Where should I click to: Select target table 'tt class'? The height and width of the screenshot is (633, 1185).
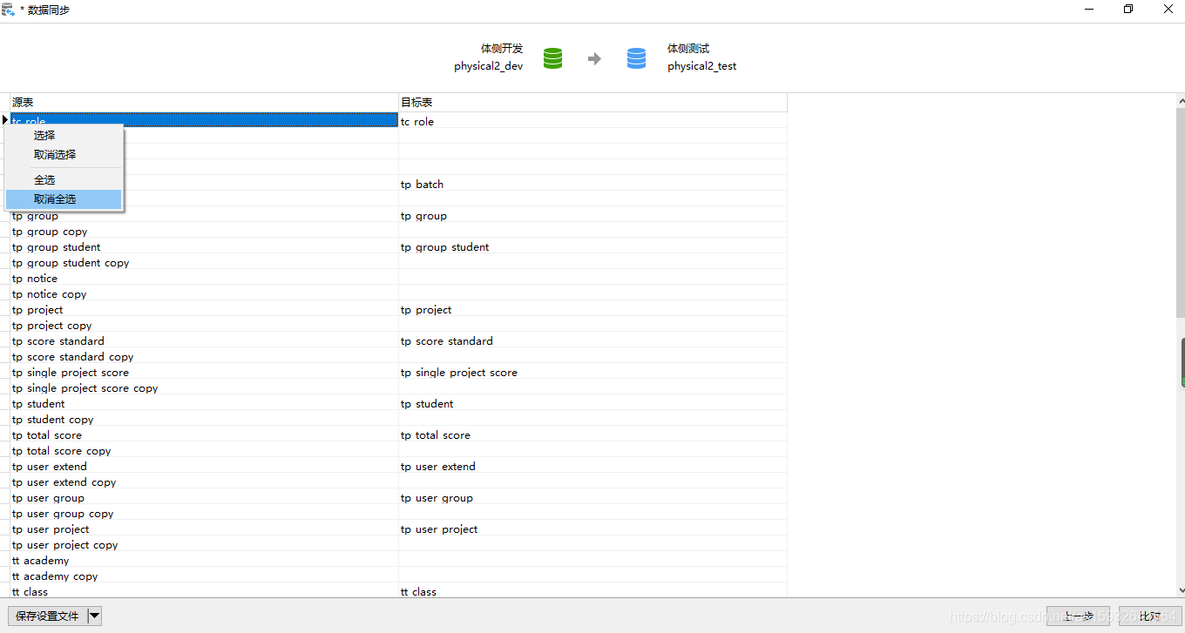pos(592,592)
